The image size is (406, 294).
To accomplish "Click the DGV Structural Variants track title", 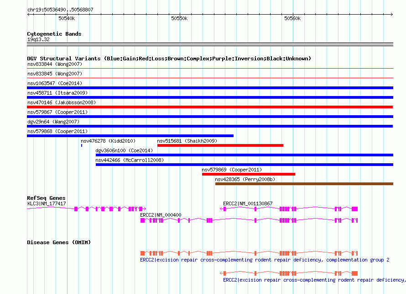I will (169, 59).
